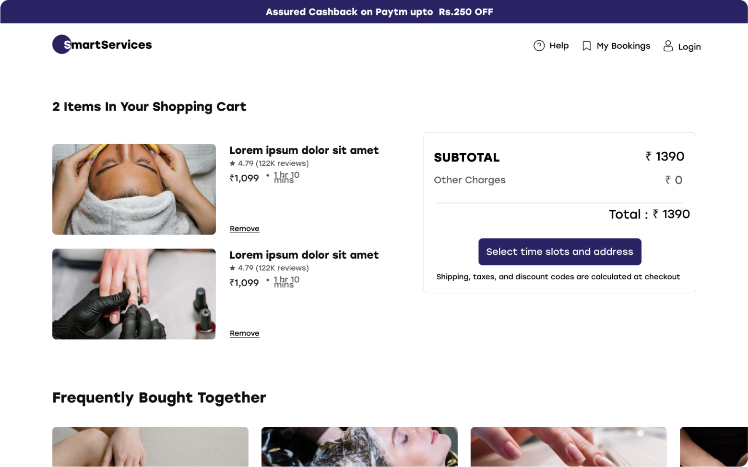Open the Help menu item
The height and width of the screenshot is (467, 748).
[559, 46]
